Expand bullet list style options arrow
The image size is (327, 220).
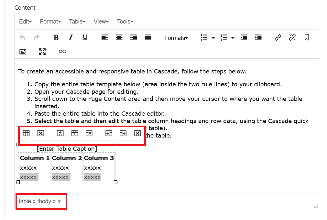click(213, 38)
